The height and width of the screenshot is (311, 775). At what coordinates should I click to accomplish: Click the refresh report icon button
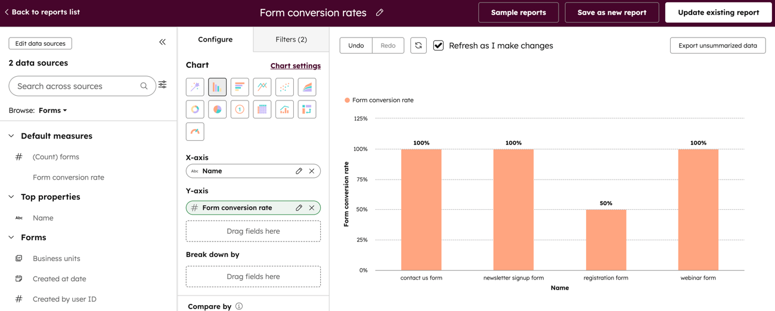(418, 46)
